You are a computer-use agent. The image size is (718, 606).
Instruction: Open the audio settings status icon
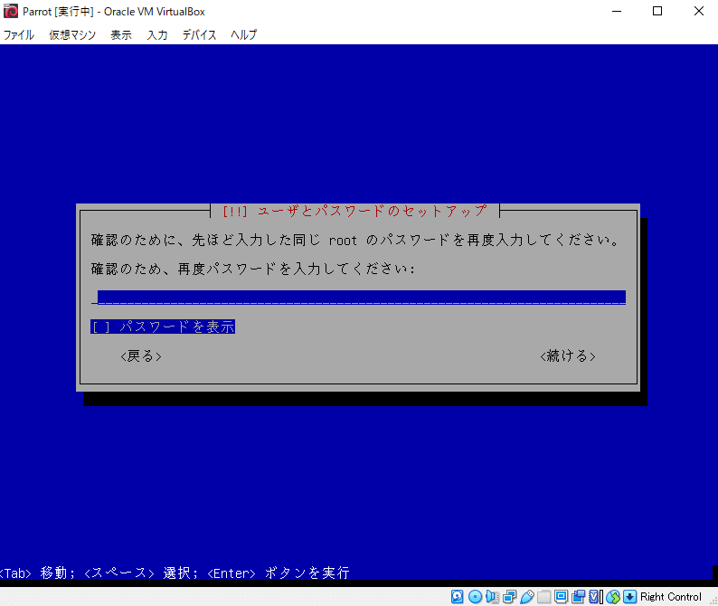coord(492,596)
